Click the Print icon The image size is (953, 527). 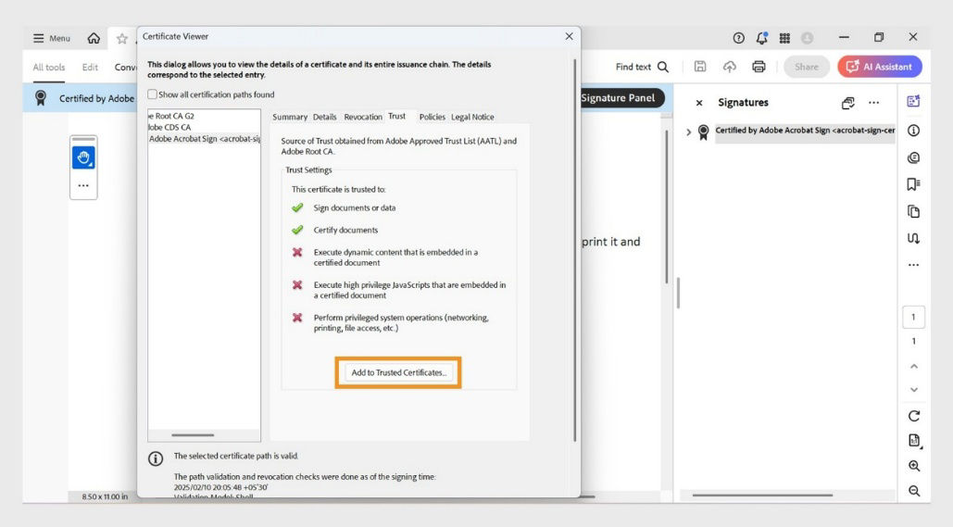[759, 67]
